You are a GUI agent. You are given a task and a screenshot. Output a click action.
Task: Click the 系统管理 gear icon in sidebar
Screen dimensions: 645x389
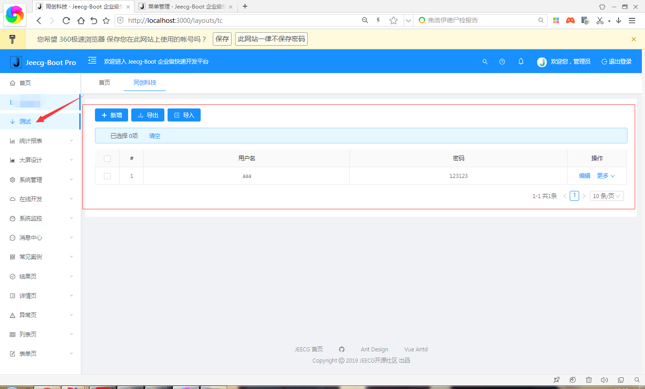point(13,179)
